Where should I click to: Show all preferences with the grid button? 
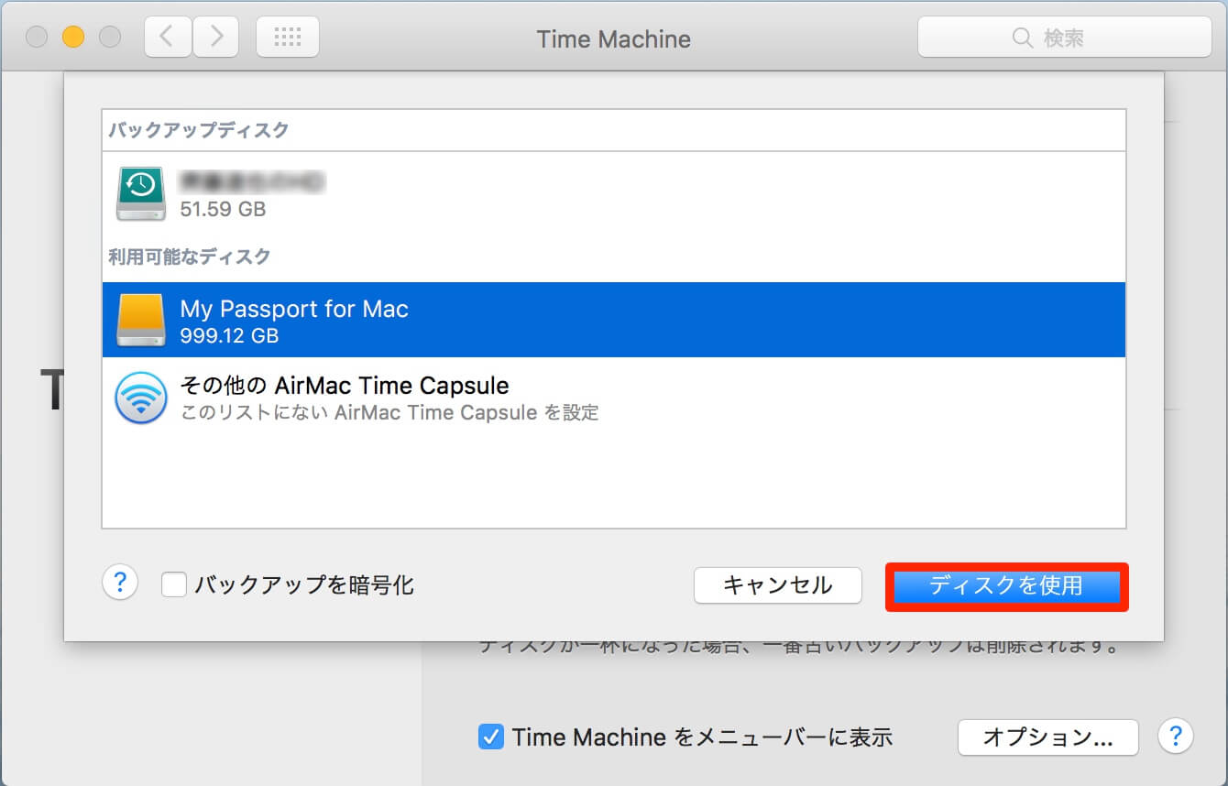pos(288,38)
